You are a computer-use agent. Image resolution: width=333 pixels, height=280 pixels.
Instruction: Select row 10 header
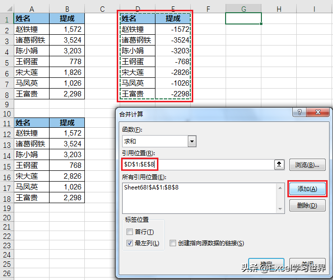(x=7, y=114)
